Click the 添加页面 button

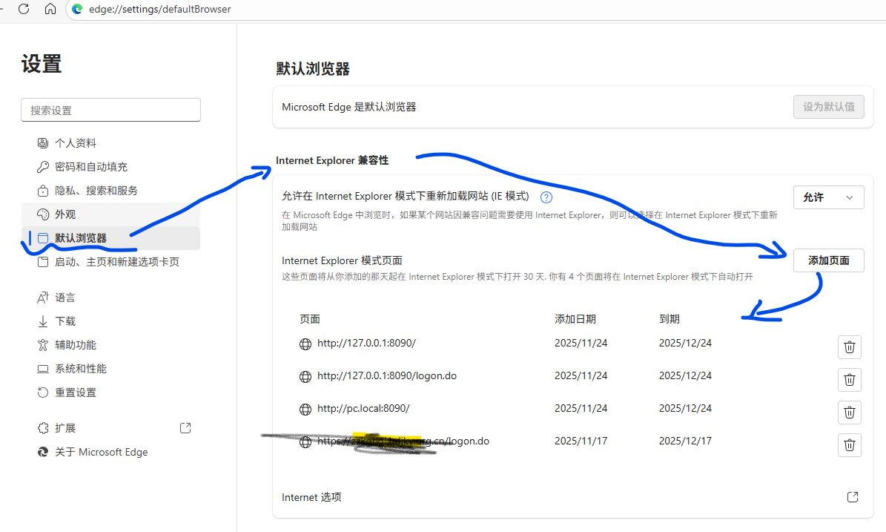click(x=828, y=260)
